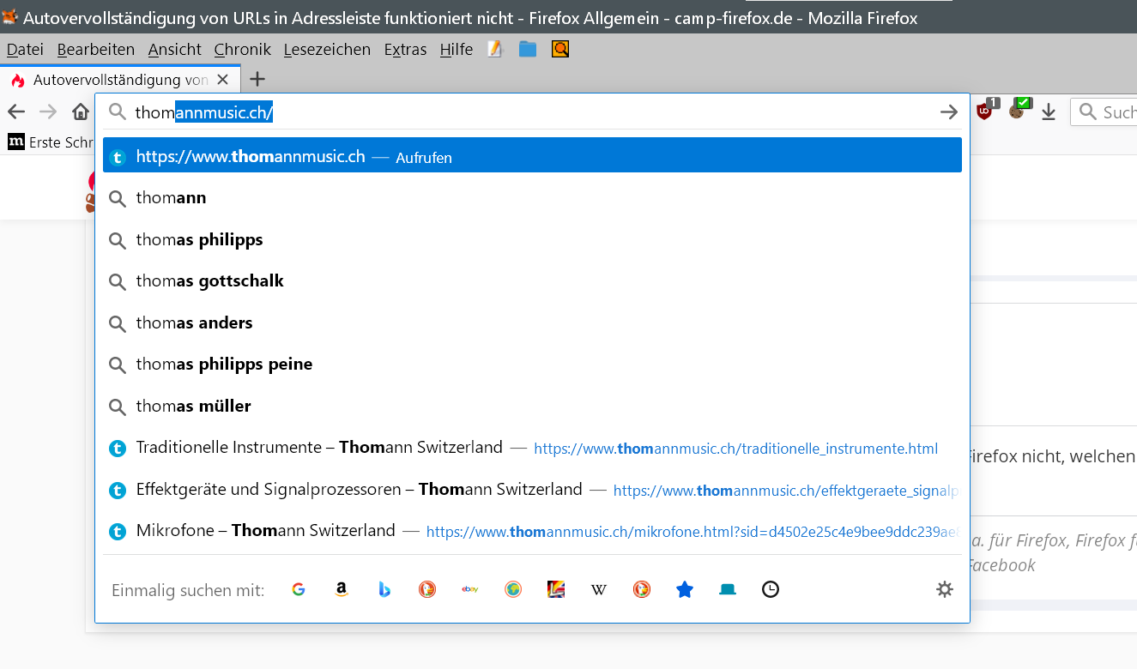Select the Autovervollständigung tab
Image resolution: width=1137 pixels, height=669 pixels.
119,80
